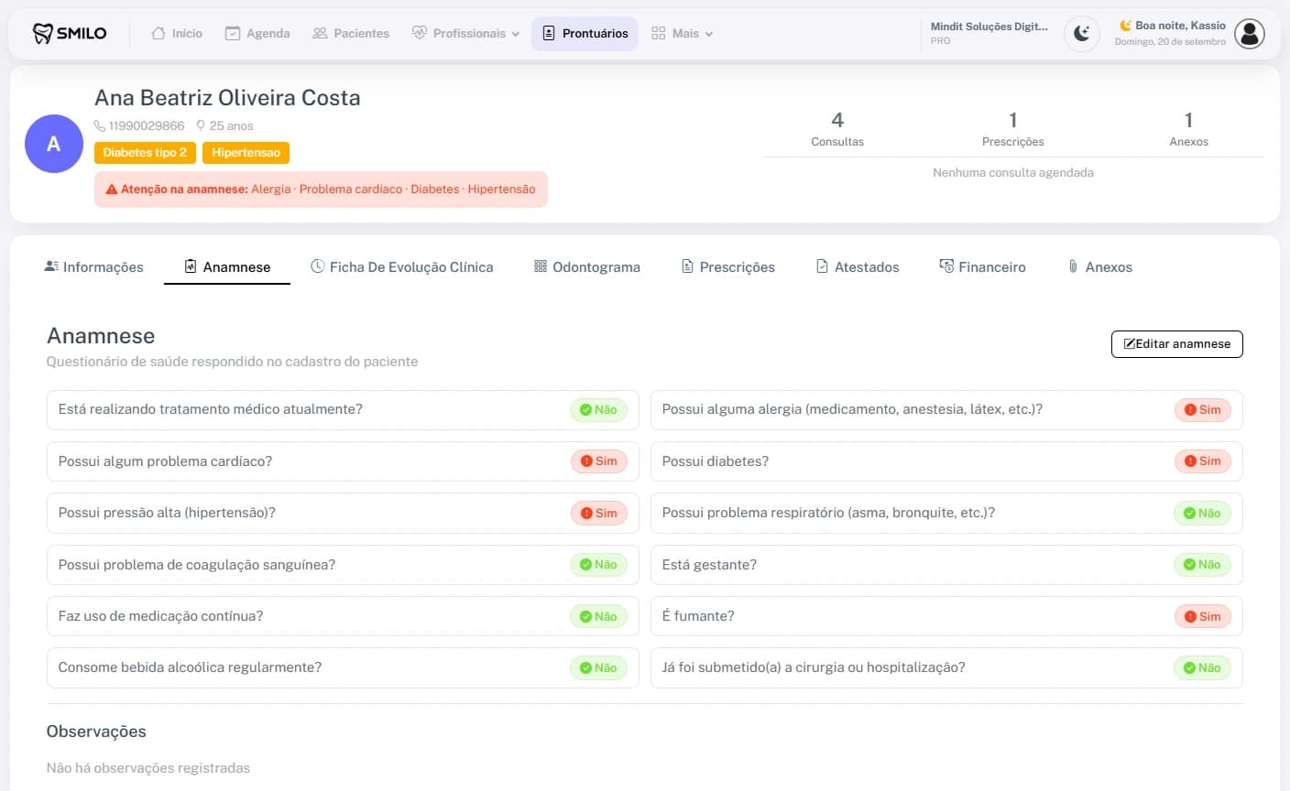The width and height of the screenshot is (1290, 791).
Task: Open the Prescrições tab
Action: (x=727, y=266)
